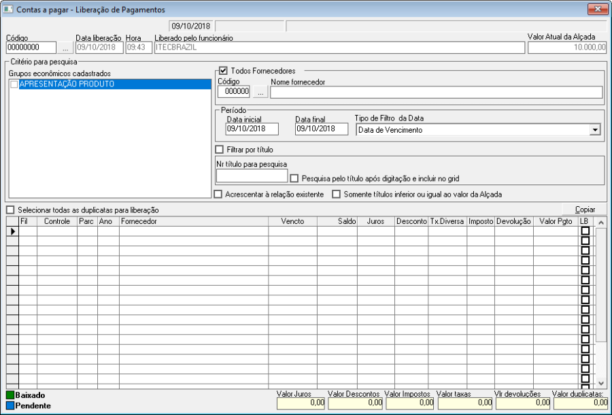Check Somente títulos inferior ou igual Alçada

click(x=336, y=194)
